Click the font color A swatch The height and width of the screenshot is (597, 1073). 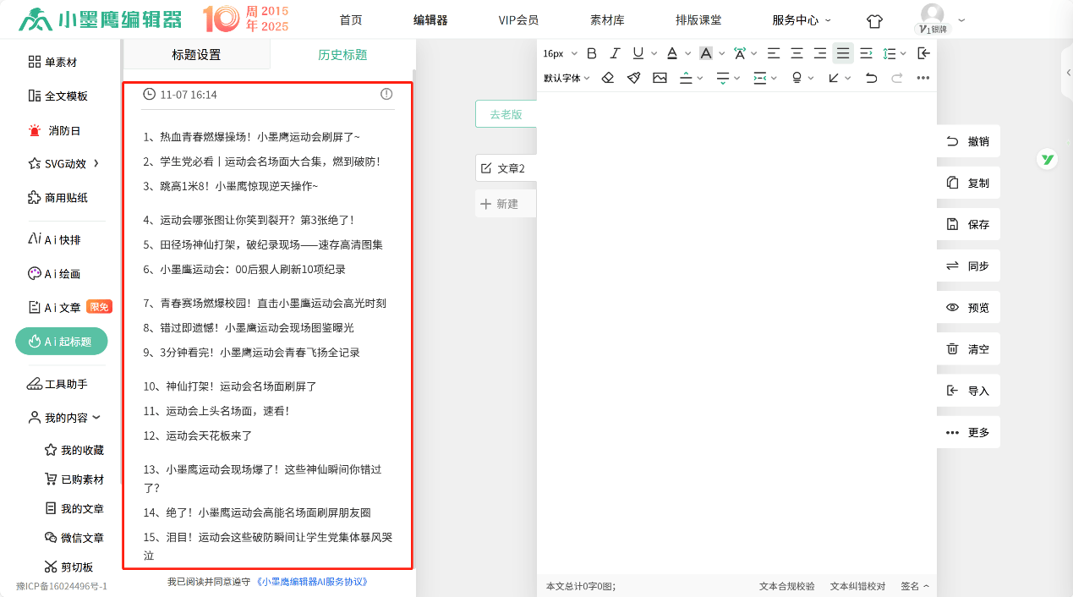point(672,53)
